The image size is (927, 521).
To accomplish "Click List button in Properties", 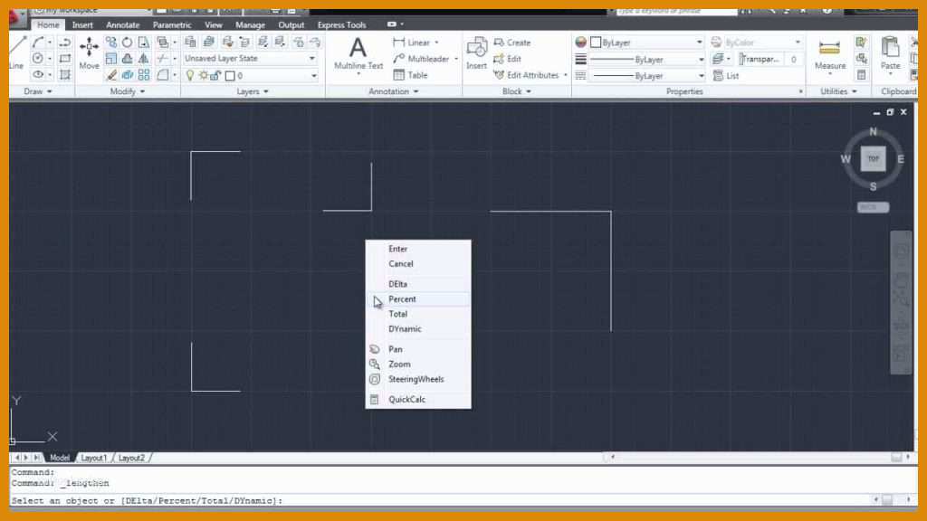I will point(726,76).
